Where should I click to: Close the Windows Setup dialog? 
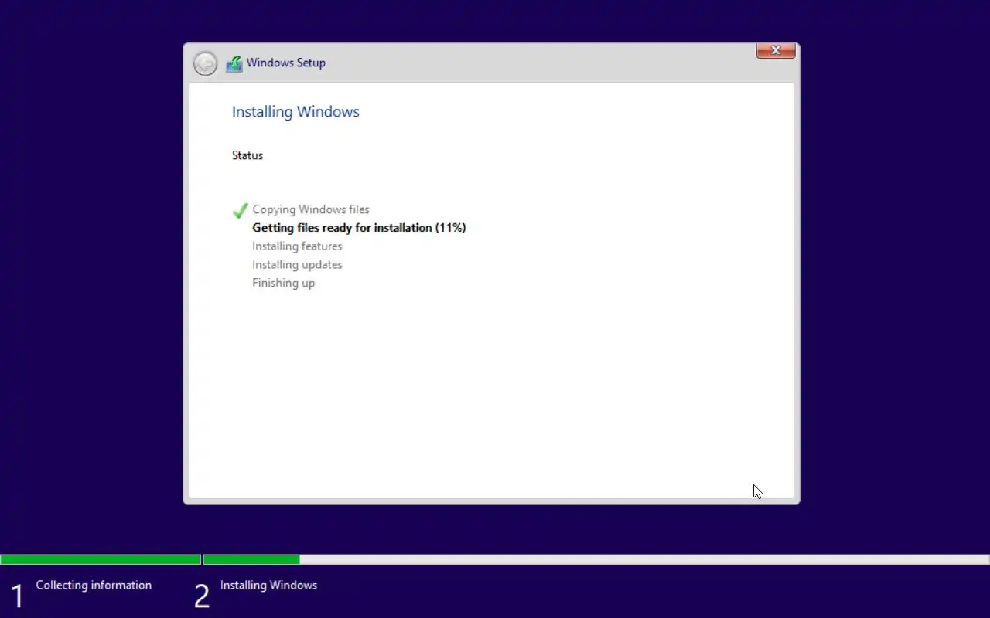[x=776, y=50]
